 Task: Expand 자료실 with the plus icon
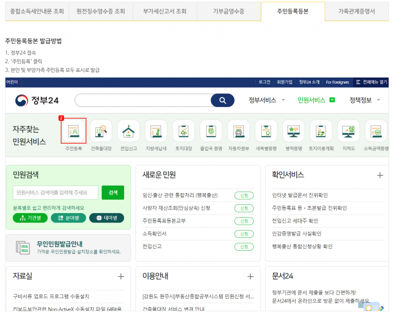coord(121,276)
